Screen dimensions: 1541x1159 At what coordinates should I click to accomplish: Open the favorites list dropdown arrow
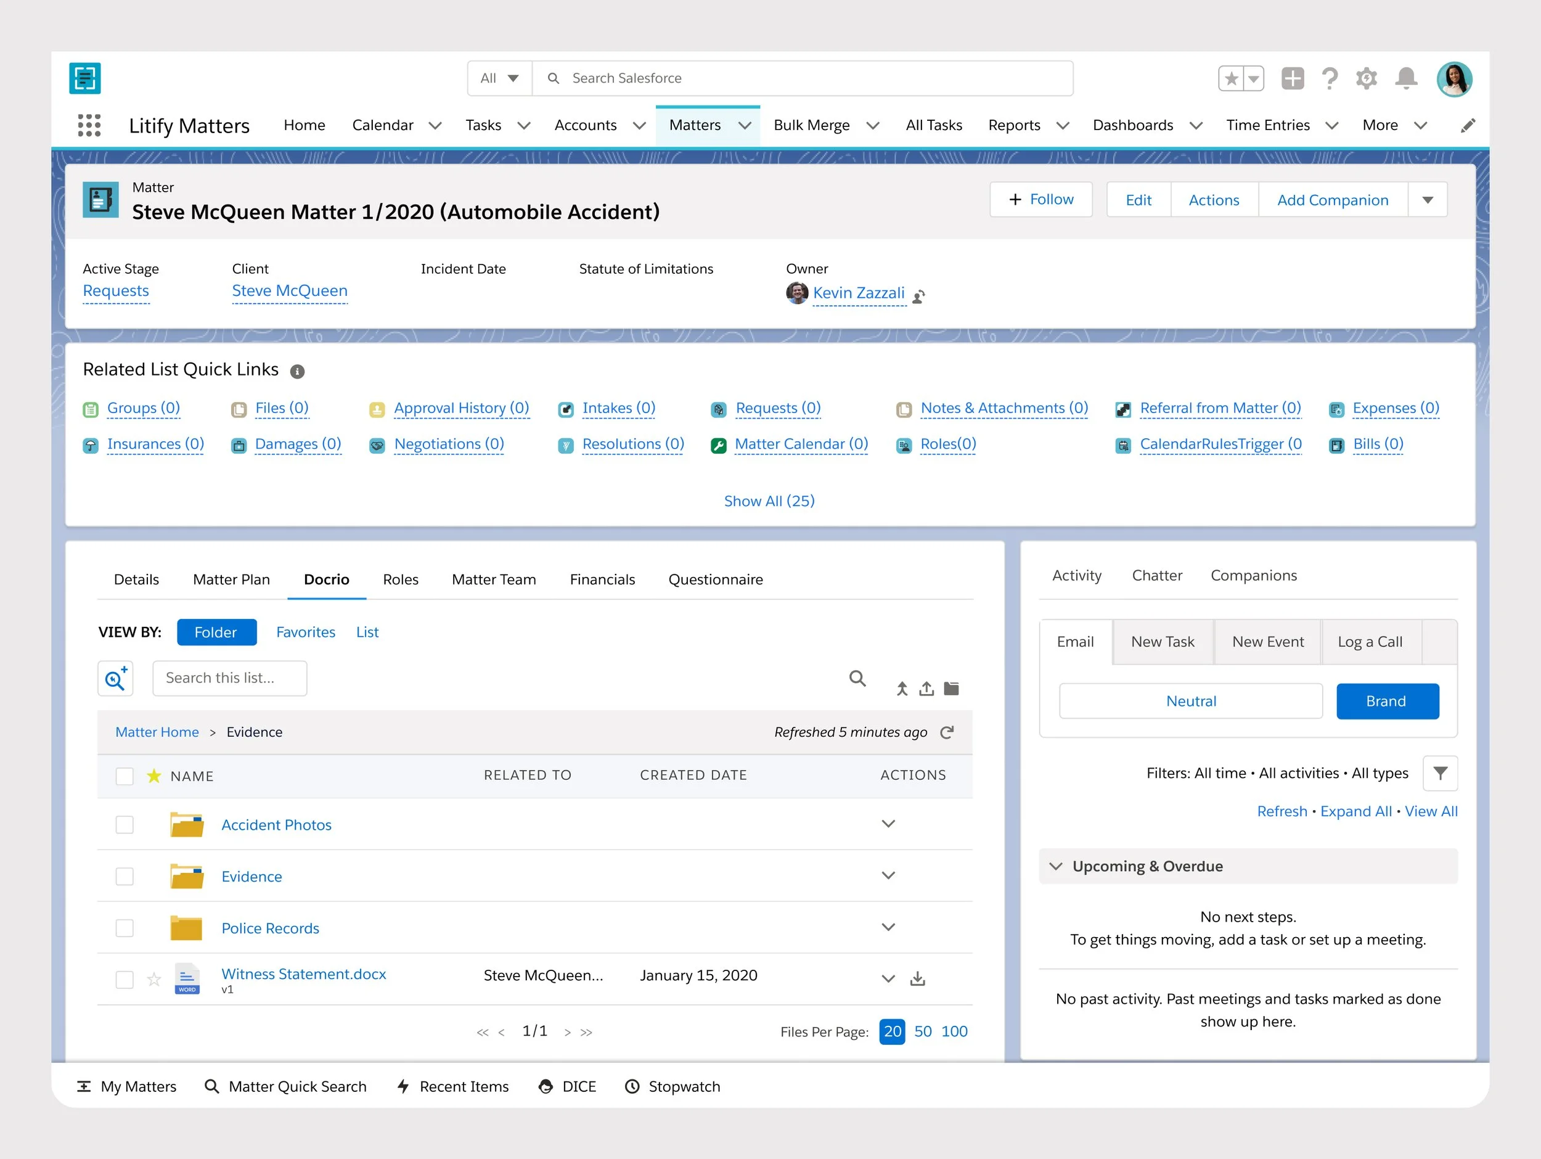[x=1254, y=78]
